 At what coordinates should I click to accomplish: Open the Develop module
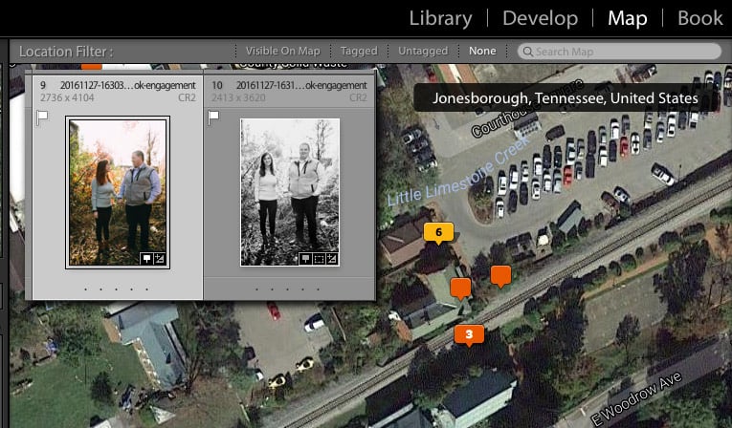click(x=540, y=18)
